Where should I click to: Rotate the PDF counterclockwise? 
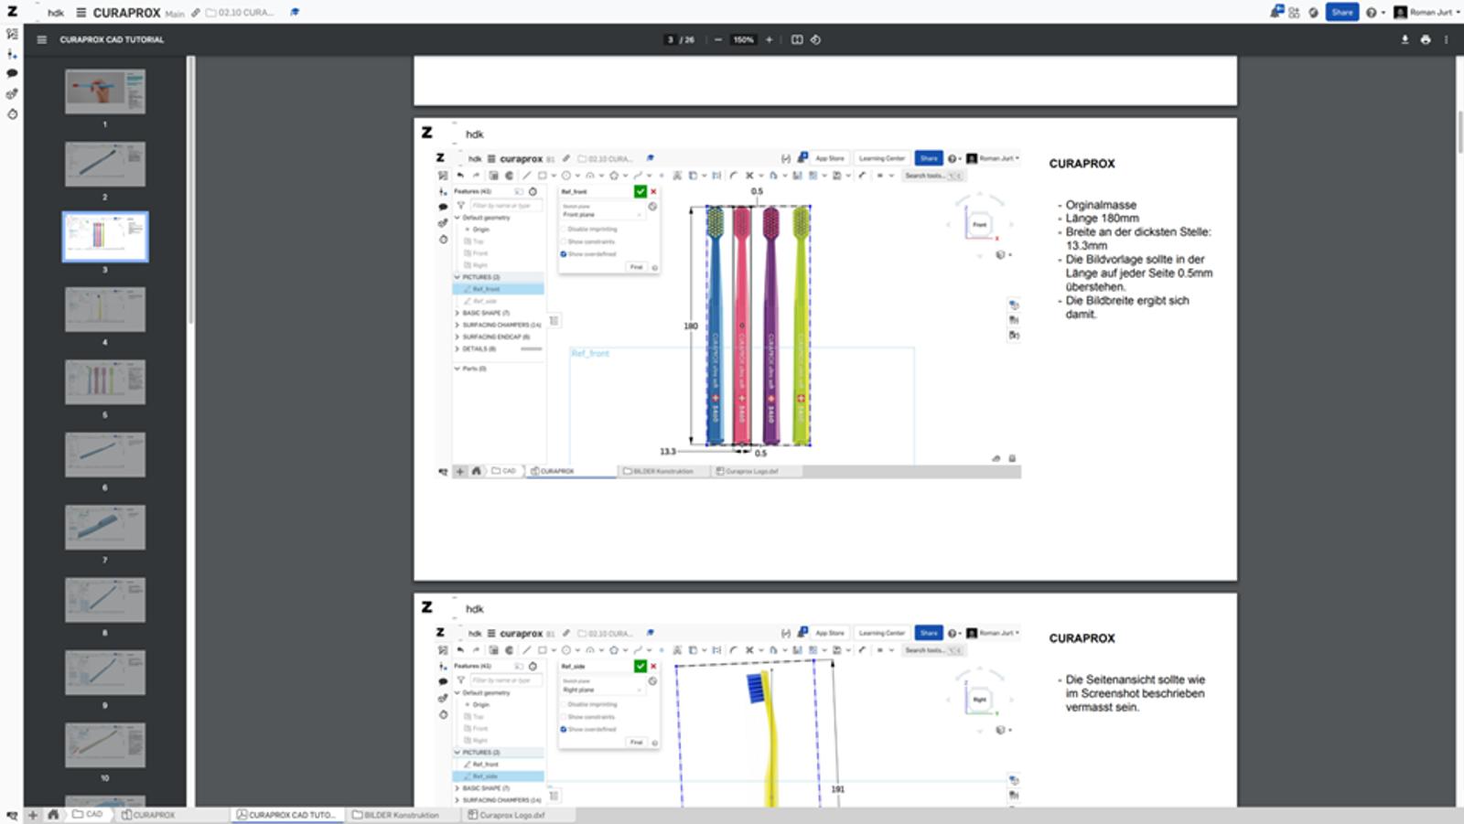[x=815, y=40]
